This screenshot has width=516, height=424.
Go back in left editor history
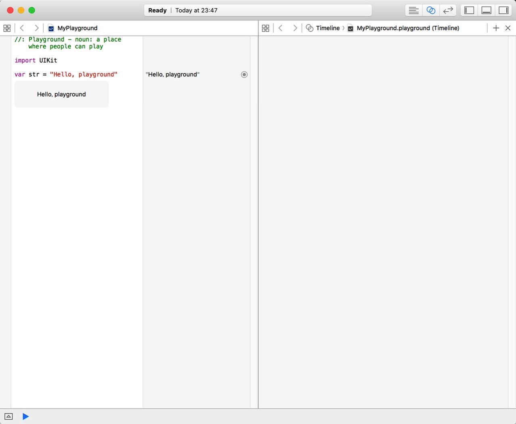(x=22, y=28)
